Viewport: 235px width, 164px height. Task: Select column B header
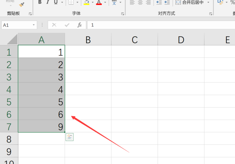coord(88,40)
